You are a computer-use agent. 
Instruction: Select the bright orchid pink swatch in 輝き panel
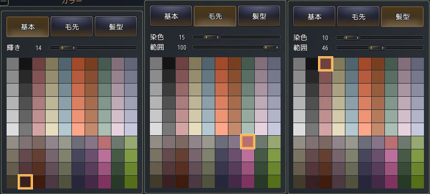104,156
